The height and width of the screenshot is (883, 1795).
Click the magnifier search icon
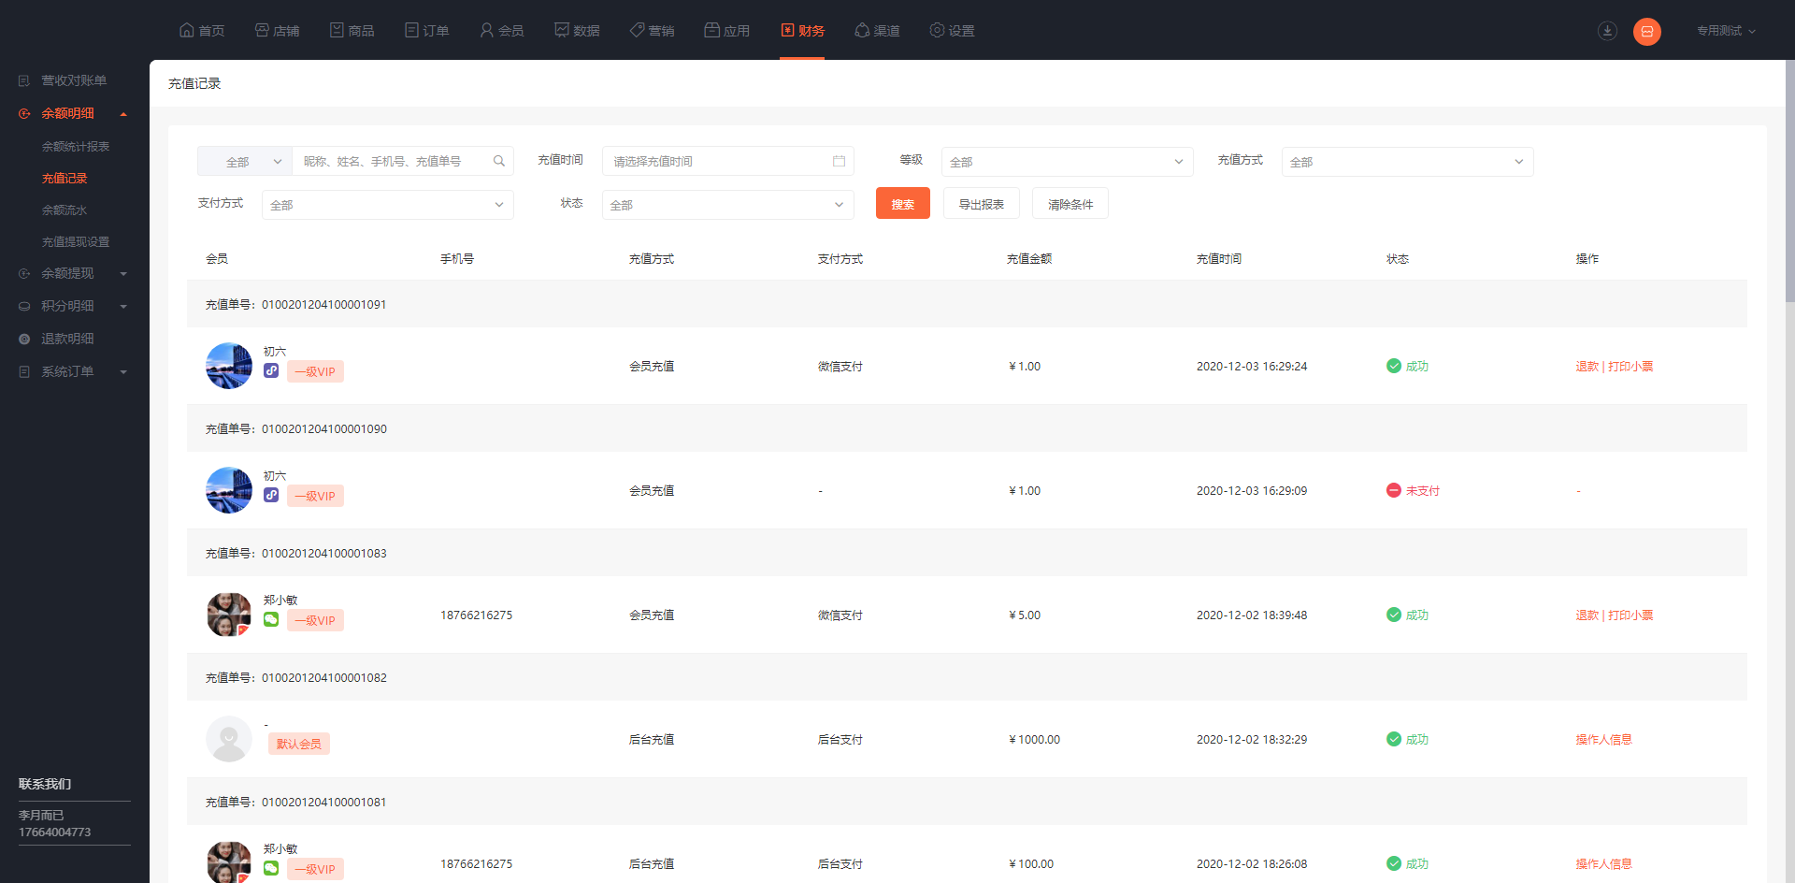pyautogui.click(x=499, y=161)
